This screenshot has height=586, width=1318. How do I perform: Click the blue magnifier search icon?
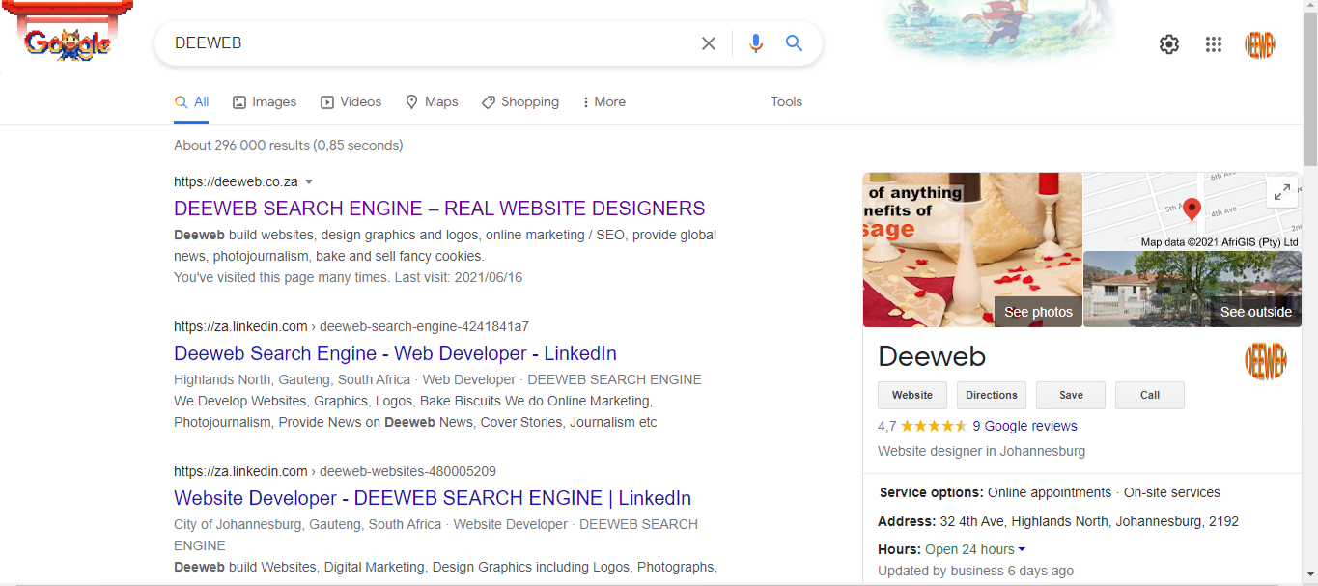tap(795, 43)
